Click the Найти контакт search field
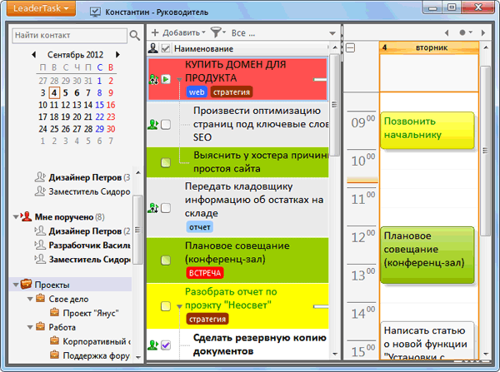Screen dimensions: 500x372 click(x=69, y=35)
